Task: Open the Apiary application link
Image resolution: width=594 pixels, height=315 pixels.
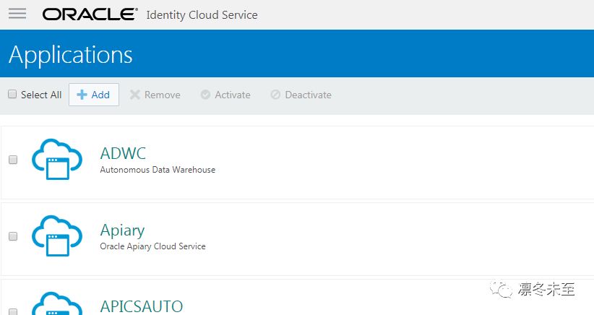Action: (122, 230)
